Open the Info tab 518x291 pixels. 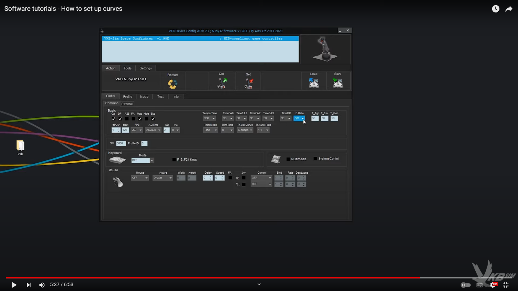(176, 97)
